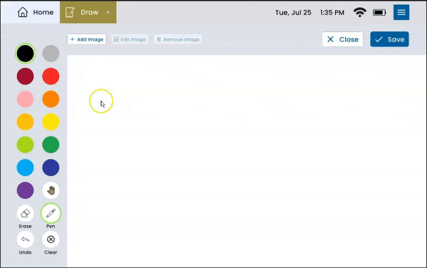Select the yellow color swatch

point(51,122)
